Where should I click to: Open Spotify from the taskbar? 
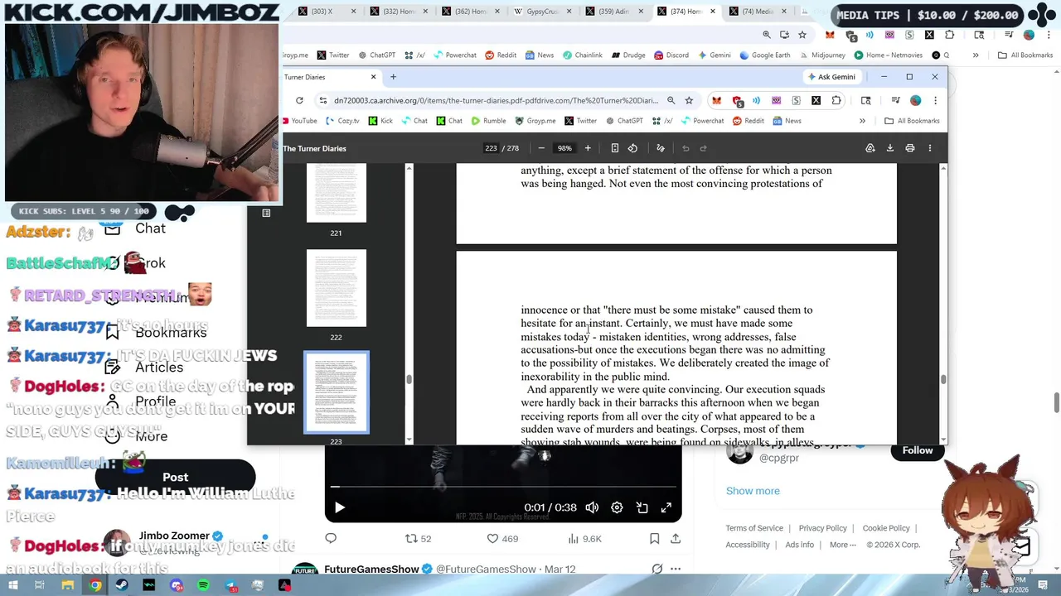[203, 585]
